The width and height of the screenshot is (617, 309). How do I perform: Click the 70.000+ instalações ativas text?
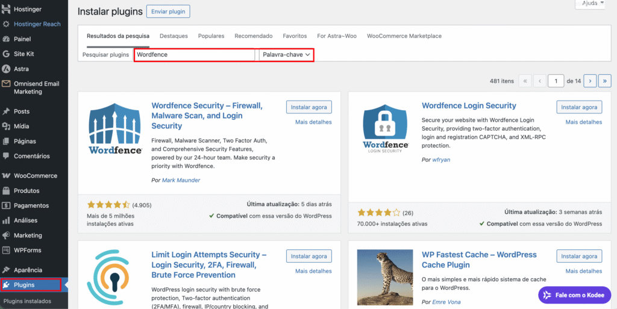click(392, 223)
